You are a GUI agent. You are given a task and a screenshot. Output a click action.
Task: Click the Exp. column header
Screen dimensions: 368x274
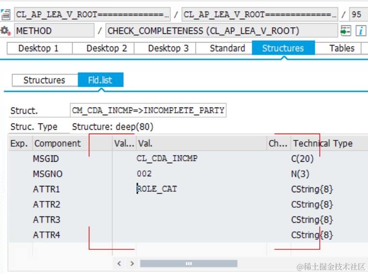click(x=20, y=143)
